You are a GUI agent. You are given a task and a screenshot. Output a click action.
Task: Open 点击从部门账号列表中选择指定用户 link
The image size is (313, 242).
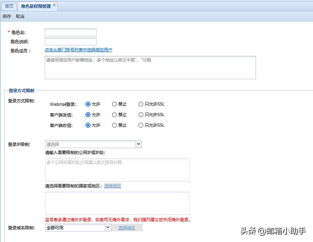(79, 50)
